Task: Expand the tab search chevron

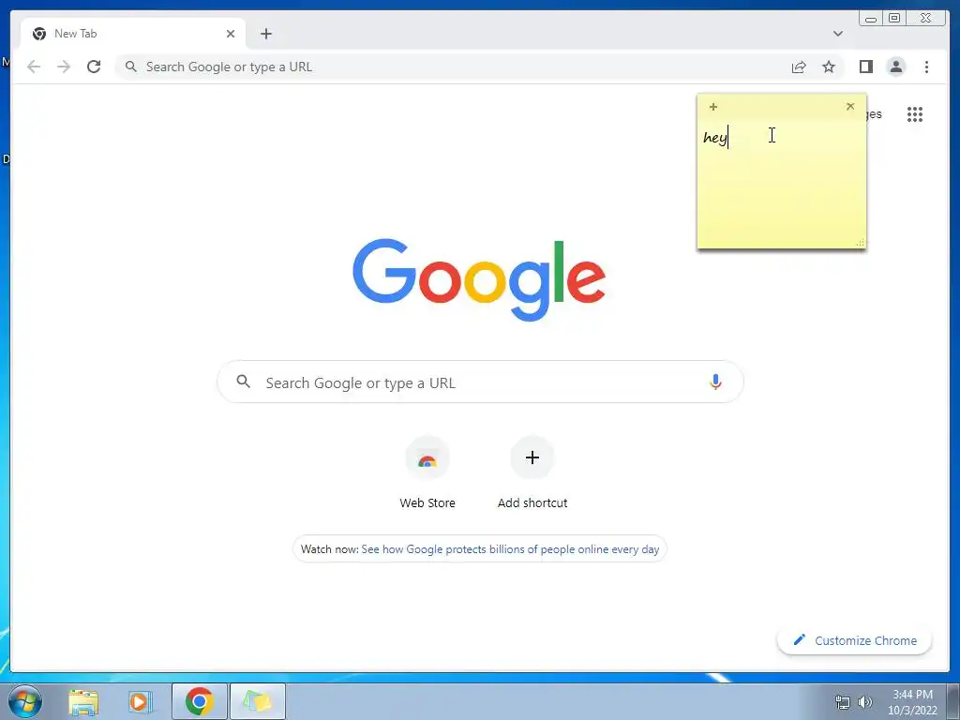Action: pyautogui.click(x=837, y=34)
